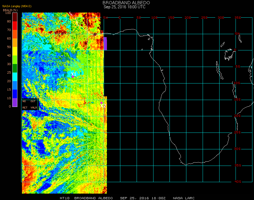Click the '35S' latitude label
Image resolution: width=254 pixels, height=200 pixels.
point(238,165)
